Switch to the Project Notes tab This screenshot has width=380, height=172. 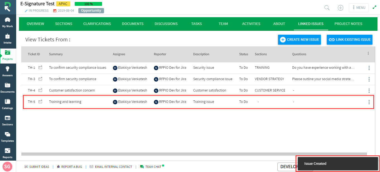pyautogui.click(x=348, y=24)
